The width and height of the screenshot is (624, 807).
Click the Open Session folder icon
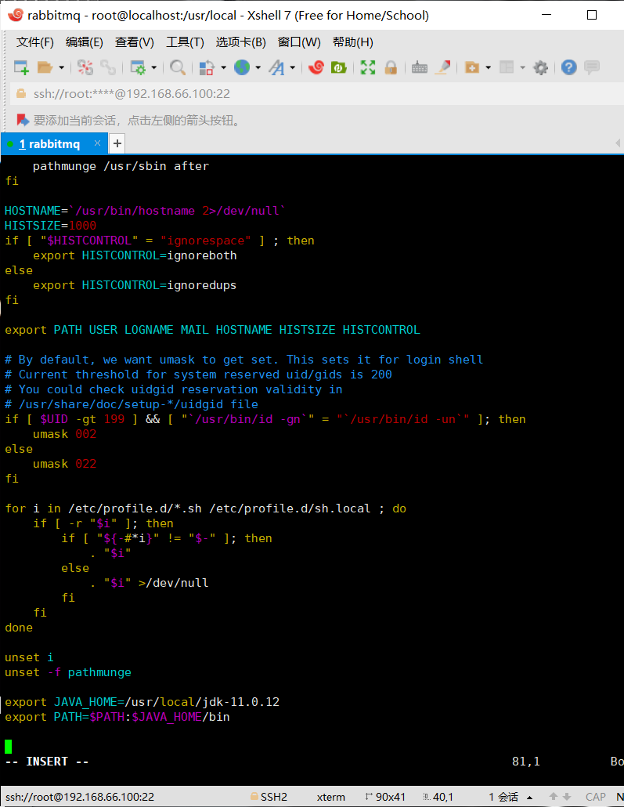point(45,67)
